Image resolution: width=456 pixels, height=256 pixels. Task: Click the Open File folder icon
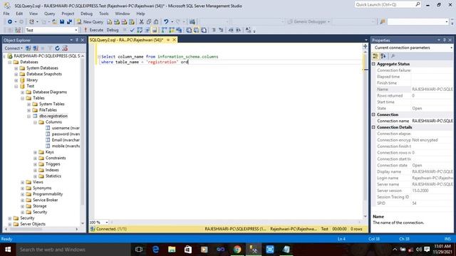(x=54, y=22)
